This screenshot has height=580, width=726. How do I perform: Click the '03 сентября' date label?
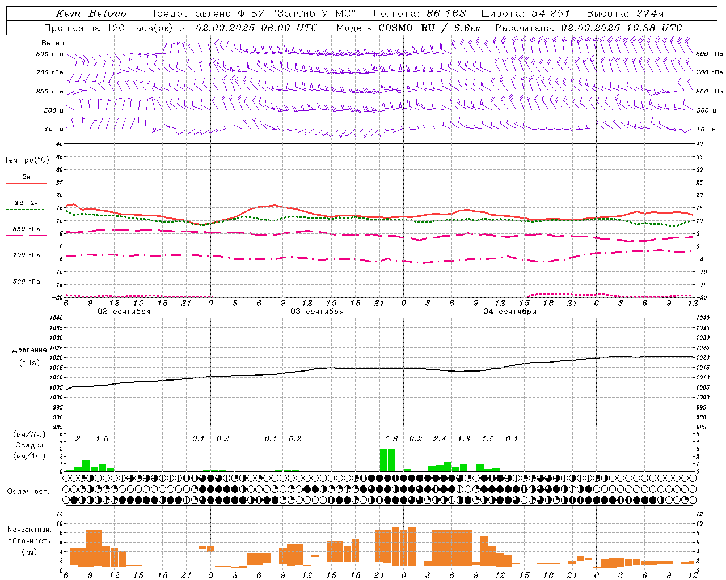click(317, 312)
